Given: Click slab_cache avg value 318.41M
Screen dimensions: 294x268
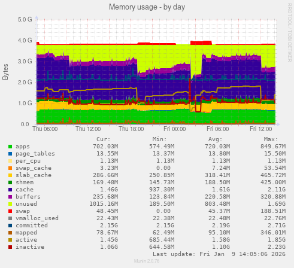Looking at the screenshot, I should pos(217,175).
